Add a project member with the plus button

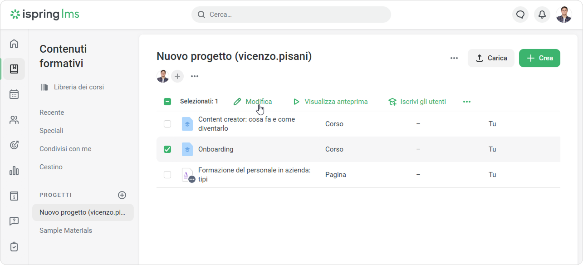tap(177, 76)
